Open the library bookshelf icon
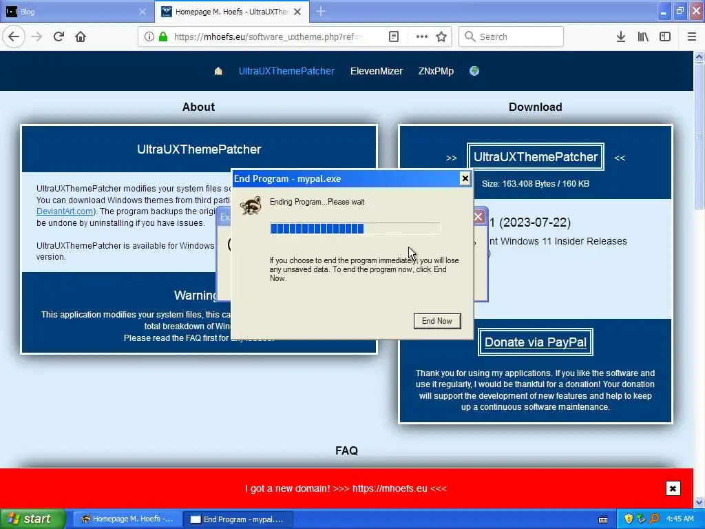 pos(643,37)
